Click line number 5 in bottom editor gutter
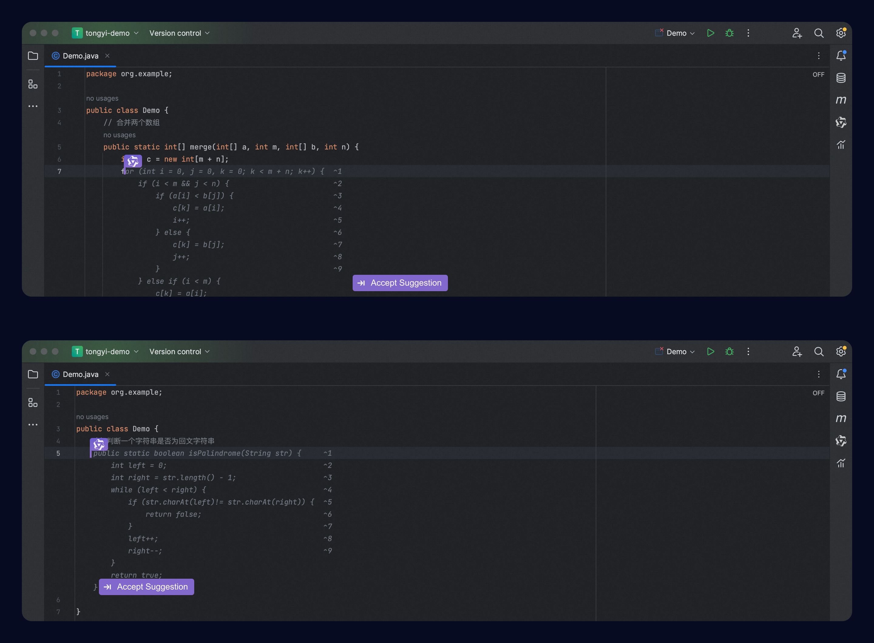Image resolution: width=874 pixels, height=643 pixels. (58, 453)
